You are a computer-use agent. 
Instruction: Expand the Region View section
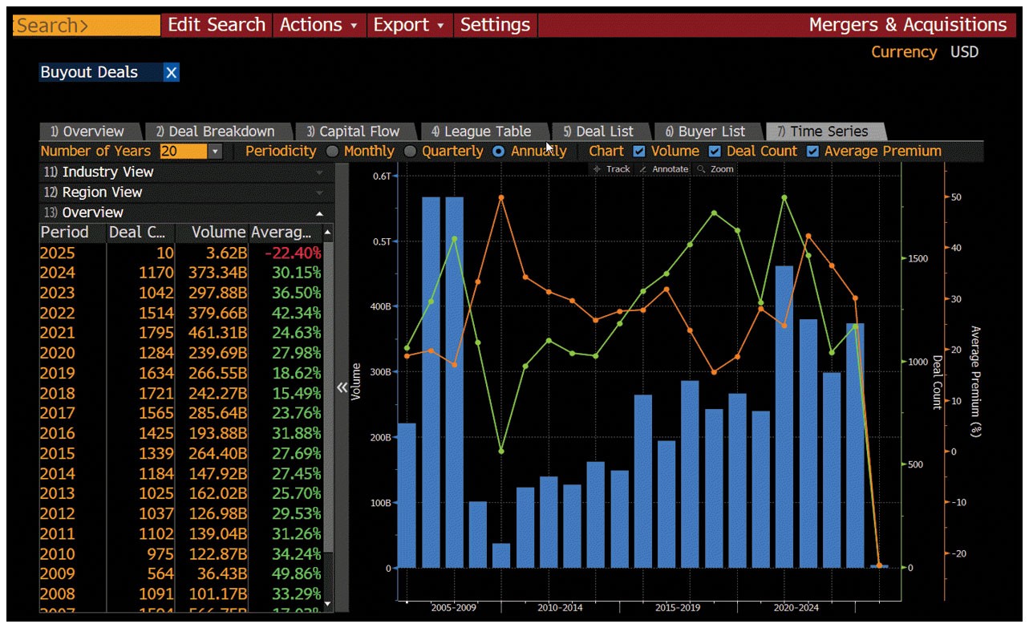click(321, 192)
